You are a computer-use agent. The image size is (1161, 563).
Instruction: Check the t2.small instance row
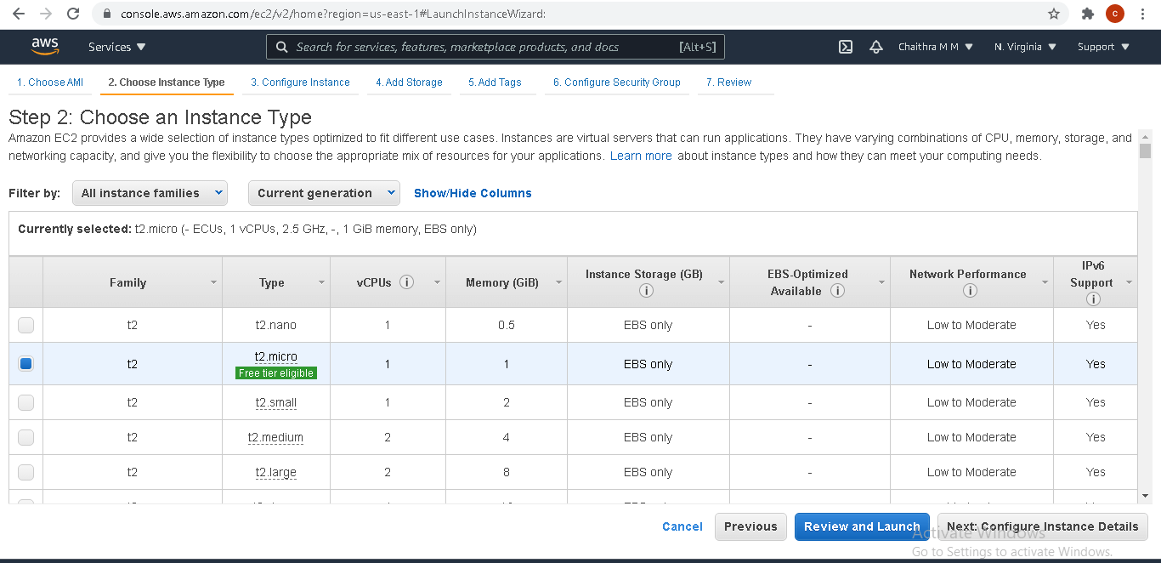pyautogui.click(x=25, y=402)
